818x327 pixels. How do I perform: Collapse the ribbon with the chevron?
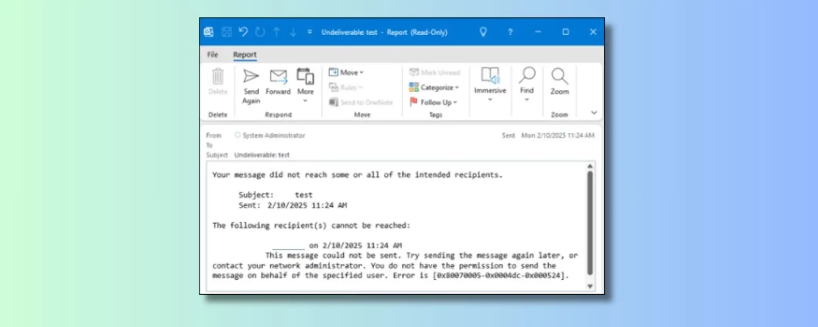pos(594,113)
